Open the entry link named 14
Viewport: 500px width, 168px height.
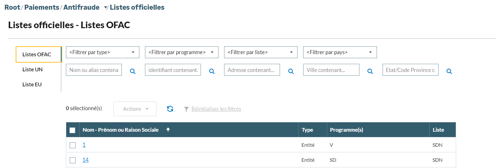85,160
